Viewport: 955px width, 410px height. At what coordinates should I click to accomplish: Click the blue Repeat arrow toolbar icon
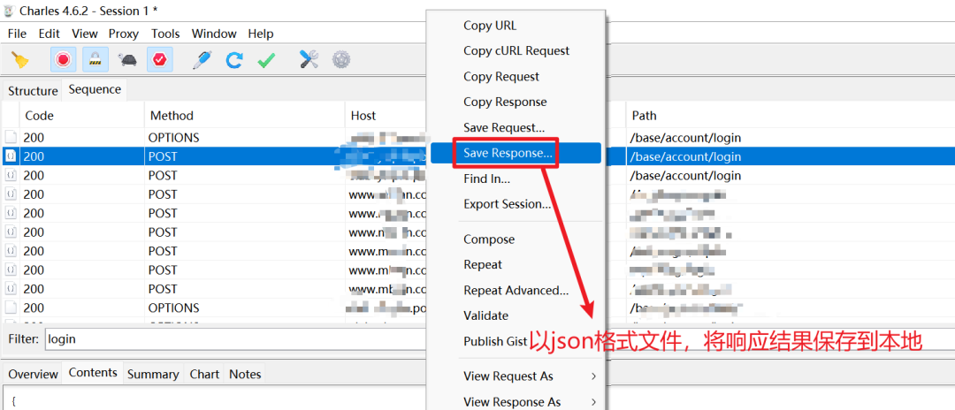coord(233,59)
